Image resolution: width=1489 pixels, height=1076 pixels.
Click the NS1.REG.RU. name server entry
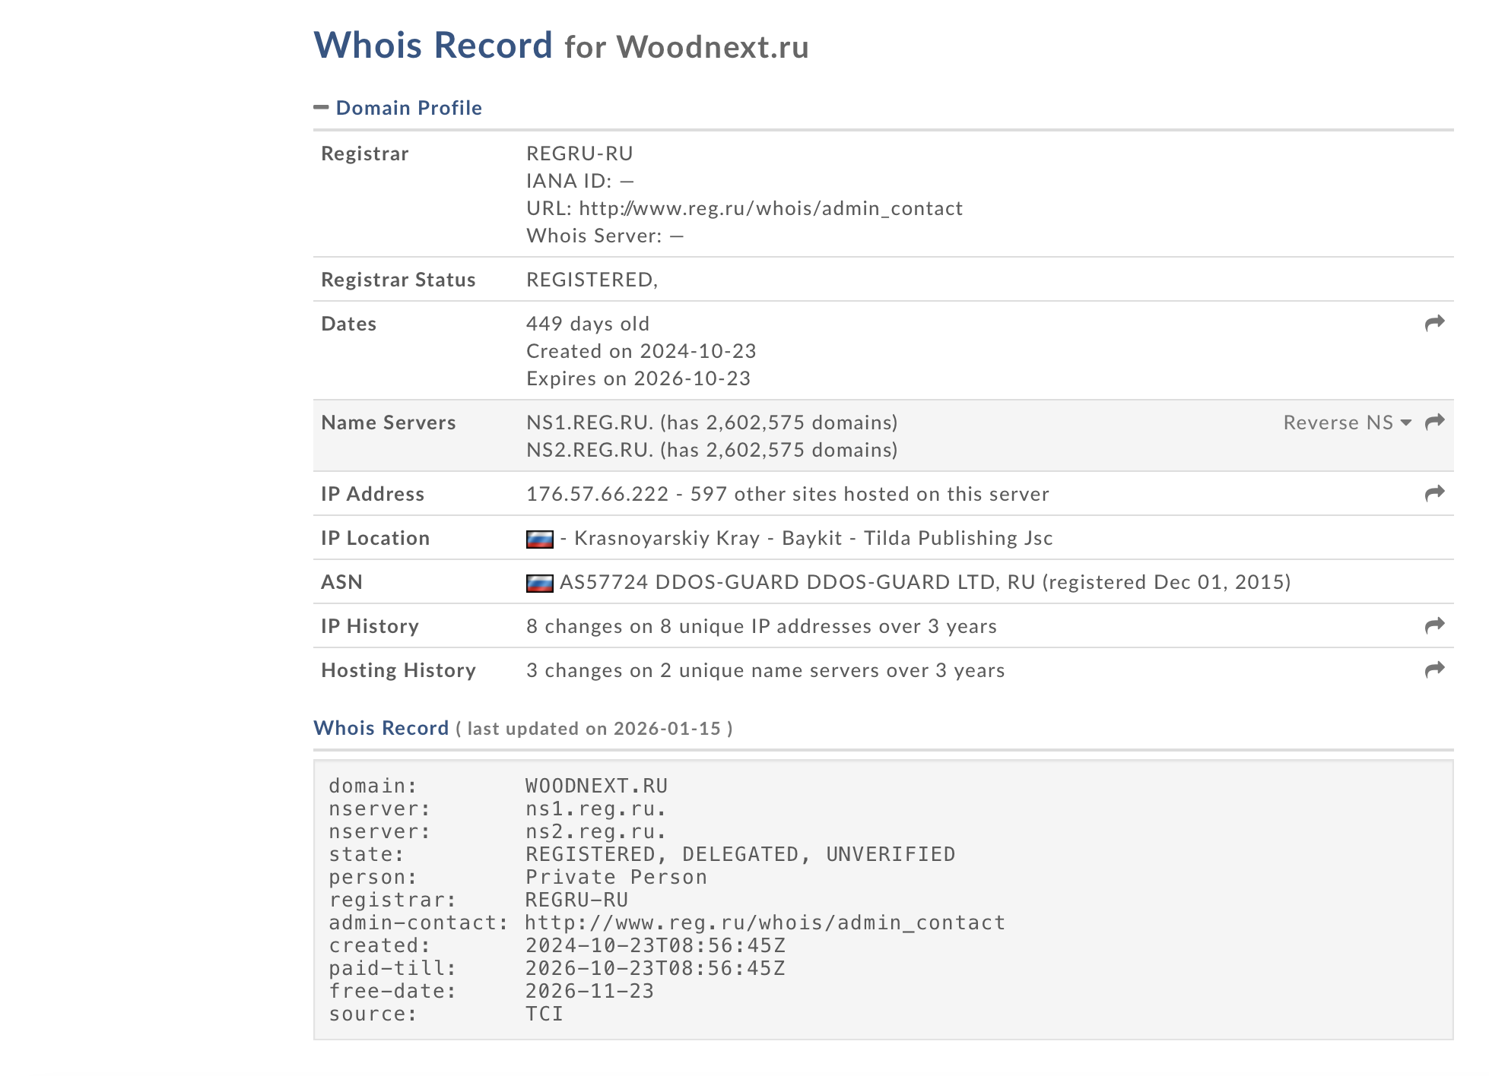pyautogui.click(x=589, y=422)
